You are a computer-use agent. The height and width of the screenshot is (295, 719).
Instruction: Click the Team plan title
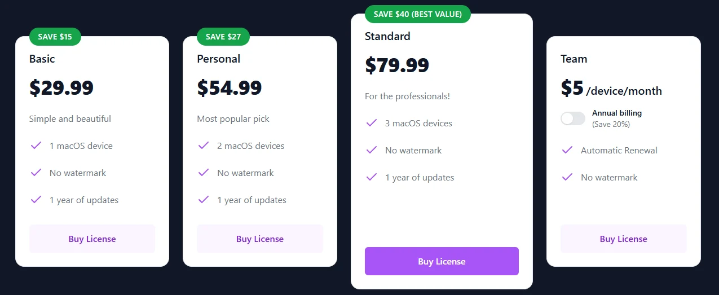574,59
